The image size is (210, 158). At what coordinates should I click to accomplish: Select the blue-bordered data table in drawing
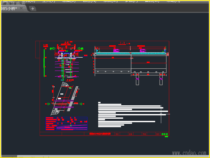coord(66,124)
